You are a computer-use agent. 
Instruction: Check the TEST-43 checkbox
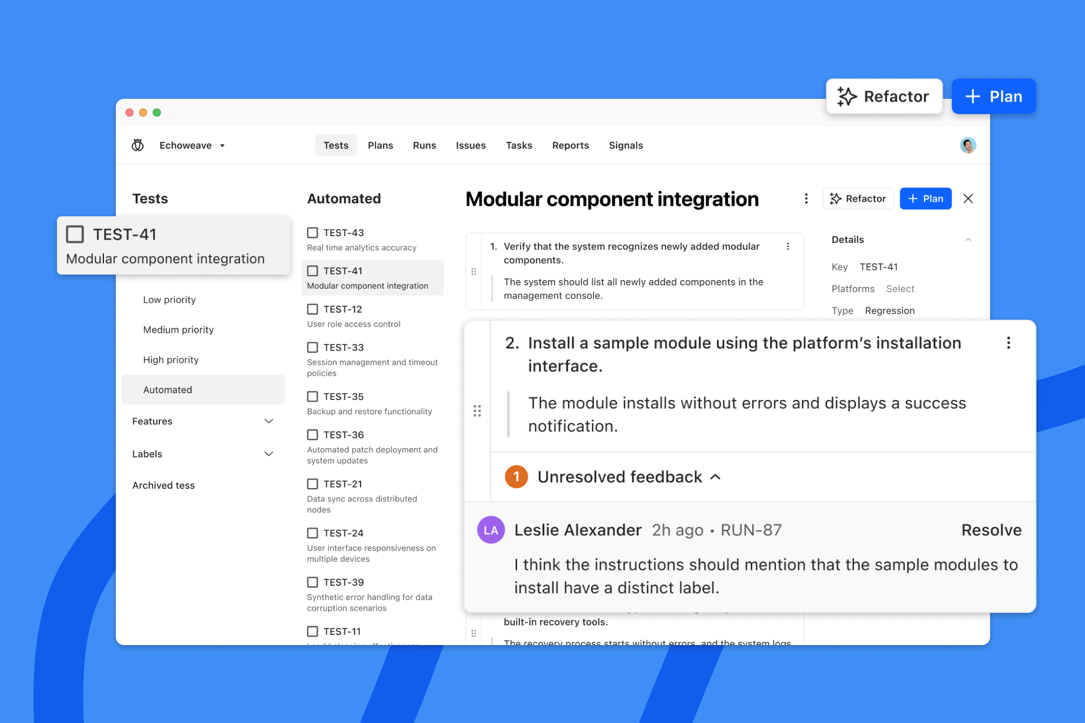point(313,232)
